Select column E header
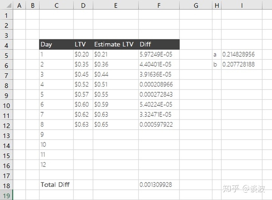272x200 pixels. click(116, 5)
